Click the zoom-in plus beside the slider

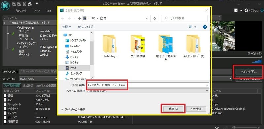pyautogui.click(x=259, y=127)
